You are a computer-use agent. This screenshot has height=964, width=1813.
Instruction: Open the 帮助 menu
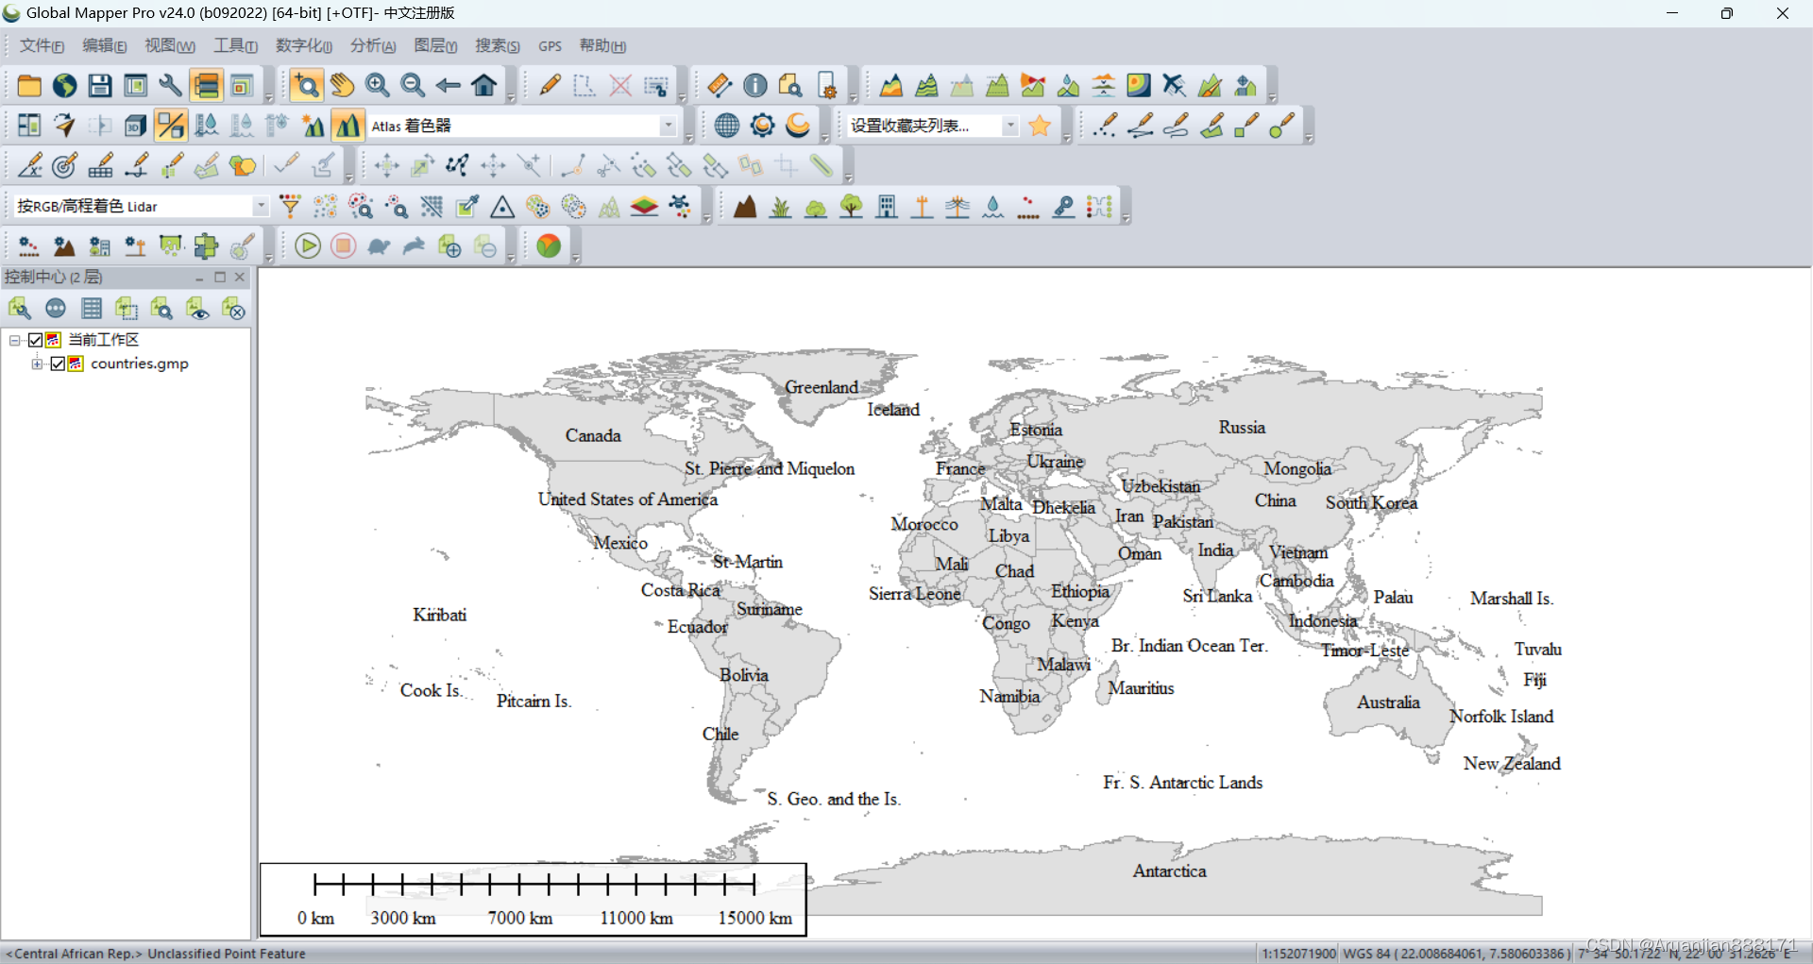pyautogui.click(x=602, y=45)
